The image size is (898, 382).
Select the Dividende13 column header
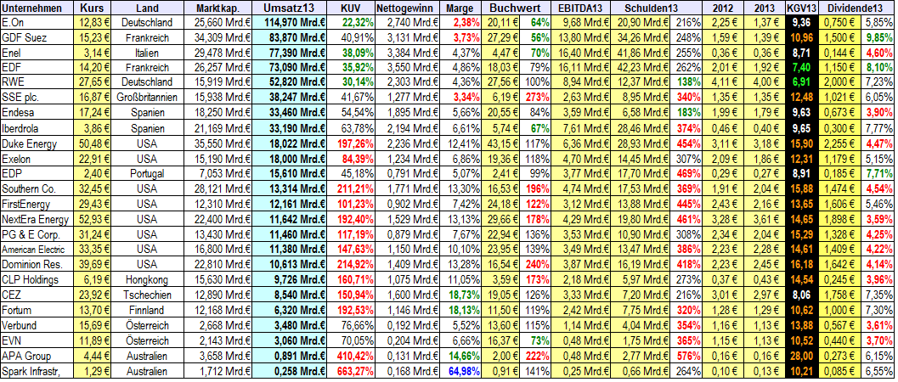(858, 8)
